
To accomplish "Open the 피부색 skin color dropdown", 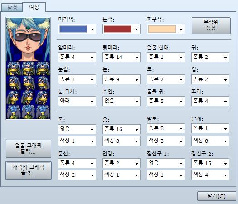I will tap(166, 29).
